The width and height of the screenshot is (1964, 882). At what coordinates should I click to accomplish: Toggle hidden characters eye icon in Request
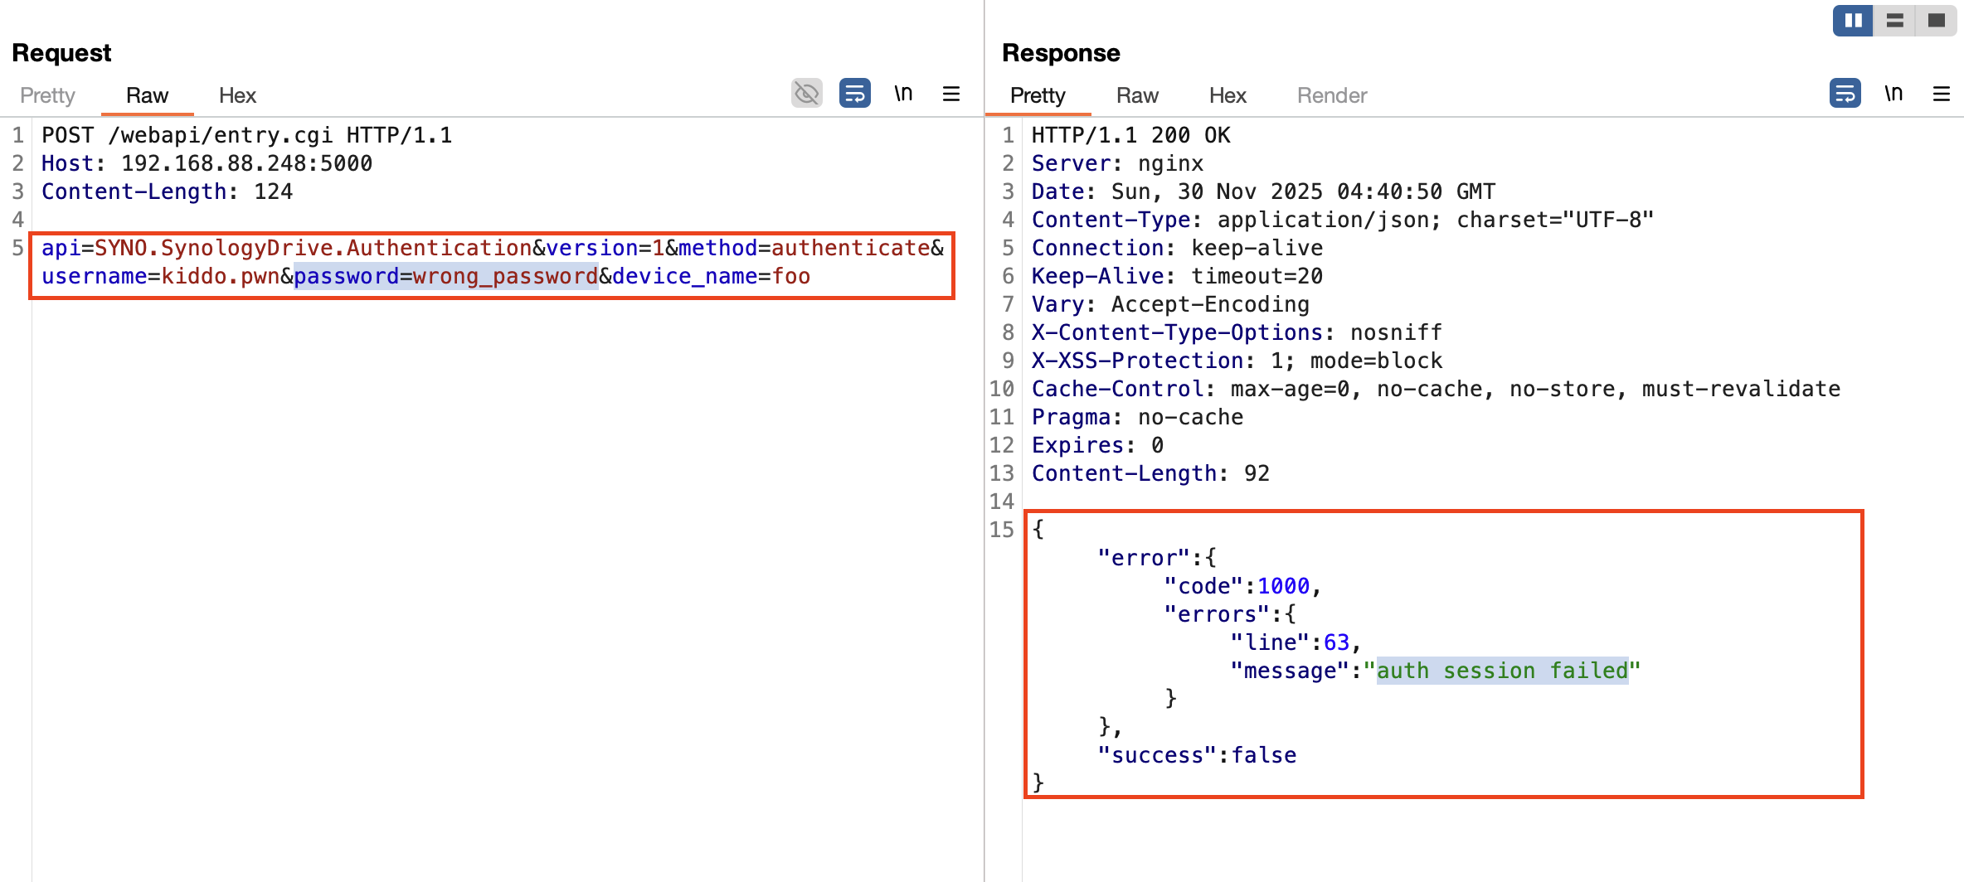tap(806, 94)
